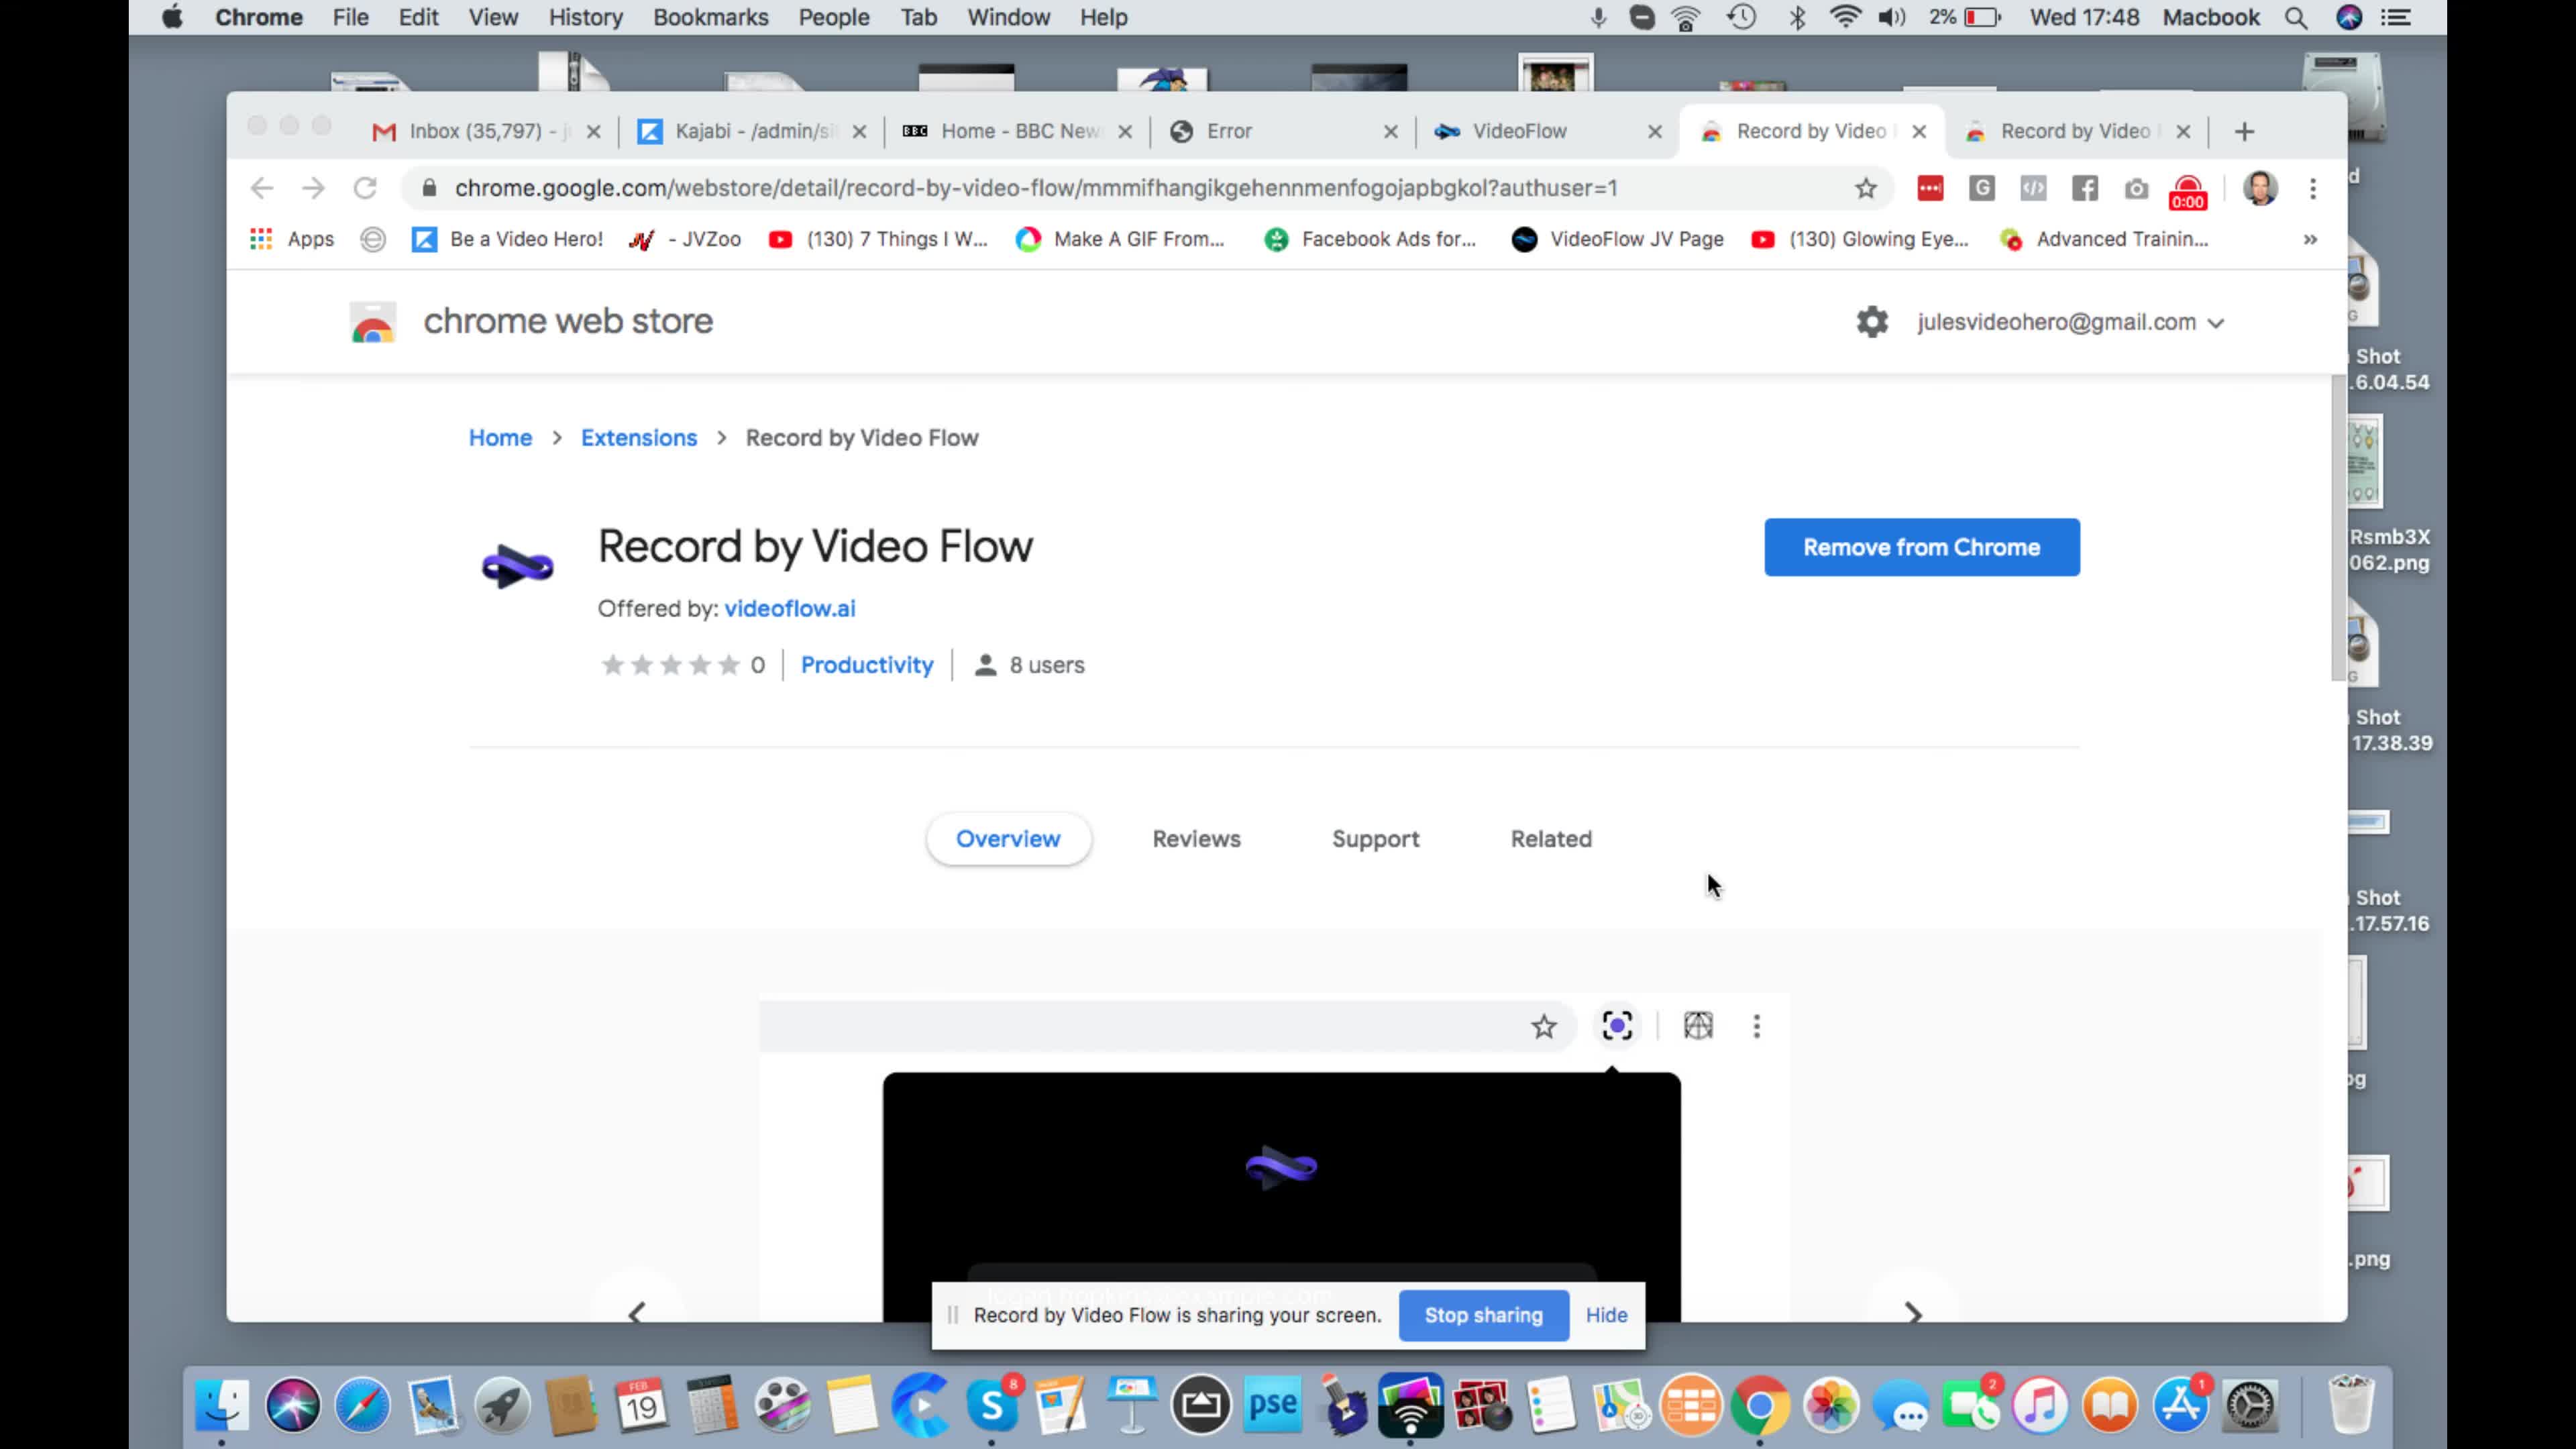Open the People menu in Chrome
Image resolution: width=2576 pixels, height=1449 pixels.
(833, 18)
